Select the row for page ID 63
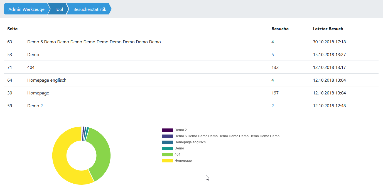 [x=191, y=42]
